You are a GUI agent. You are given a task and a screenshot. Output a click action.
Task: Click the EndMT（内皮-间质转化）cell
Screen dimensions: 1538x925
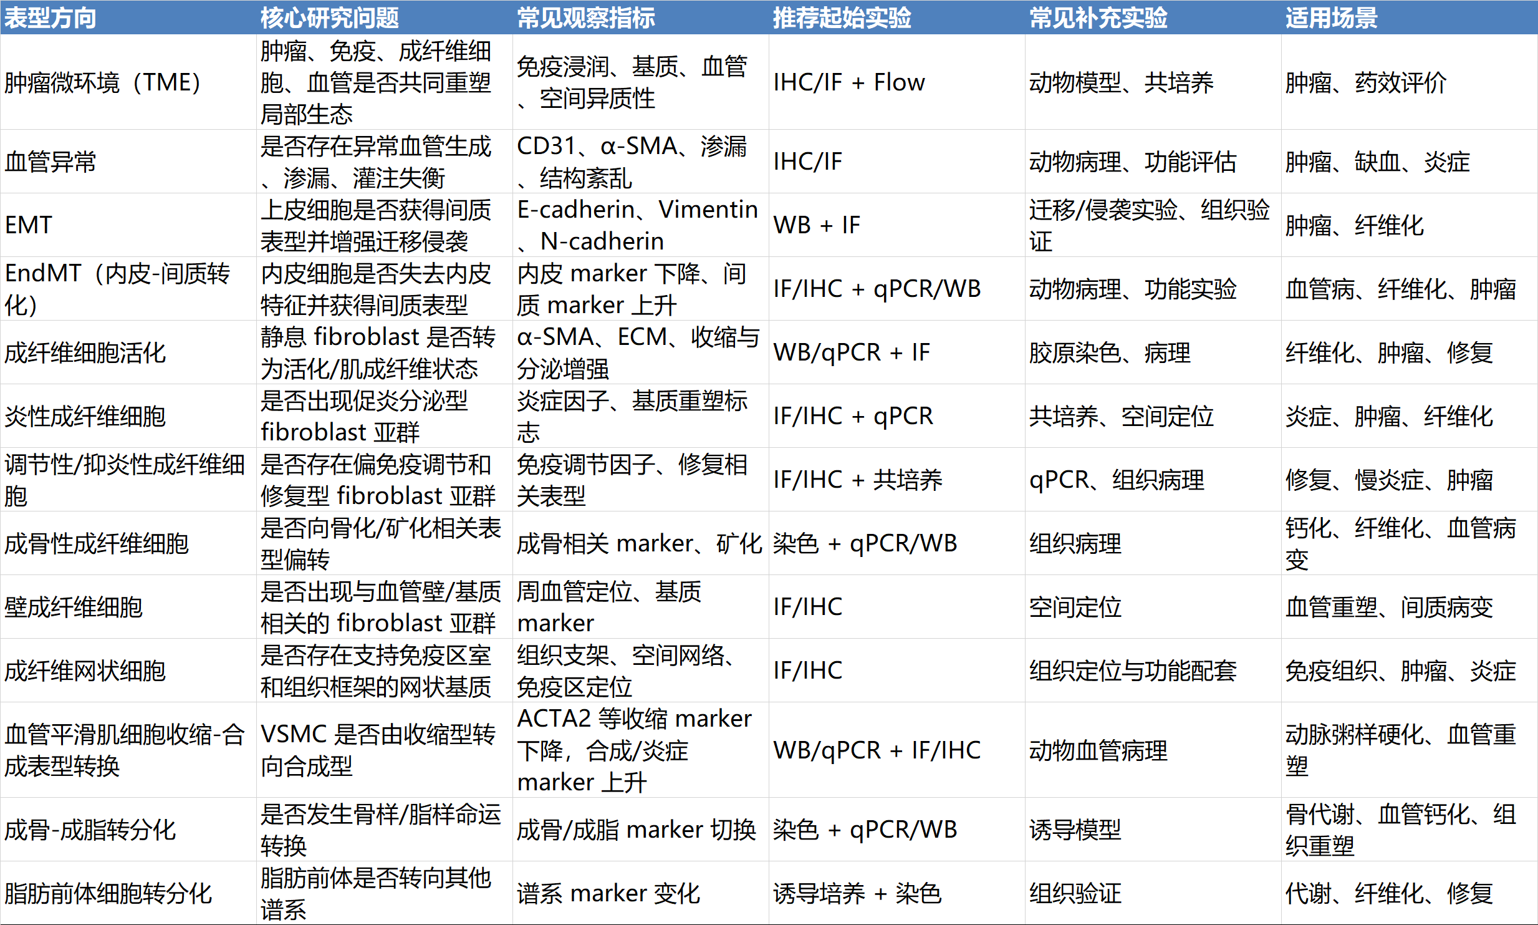[x=117, y=289]
